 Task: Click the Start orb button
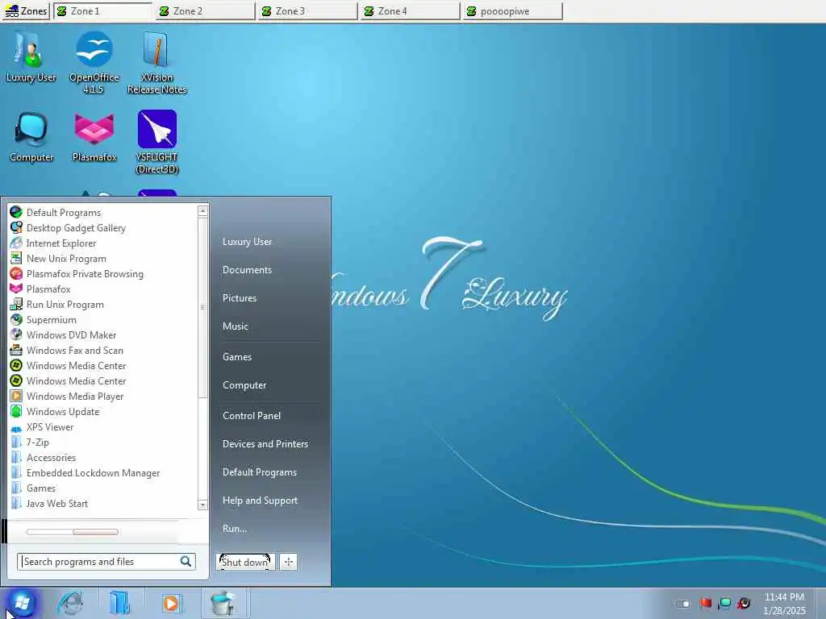22,603
